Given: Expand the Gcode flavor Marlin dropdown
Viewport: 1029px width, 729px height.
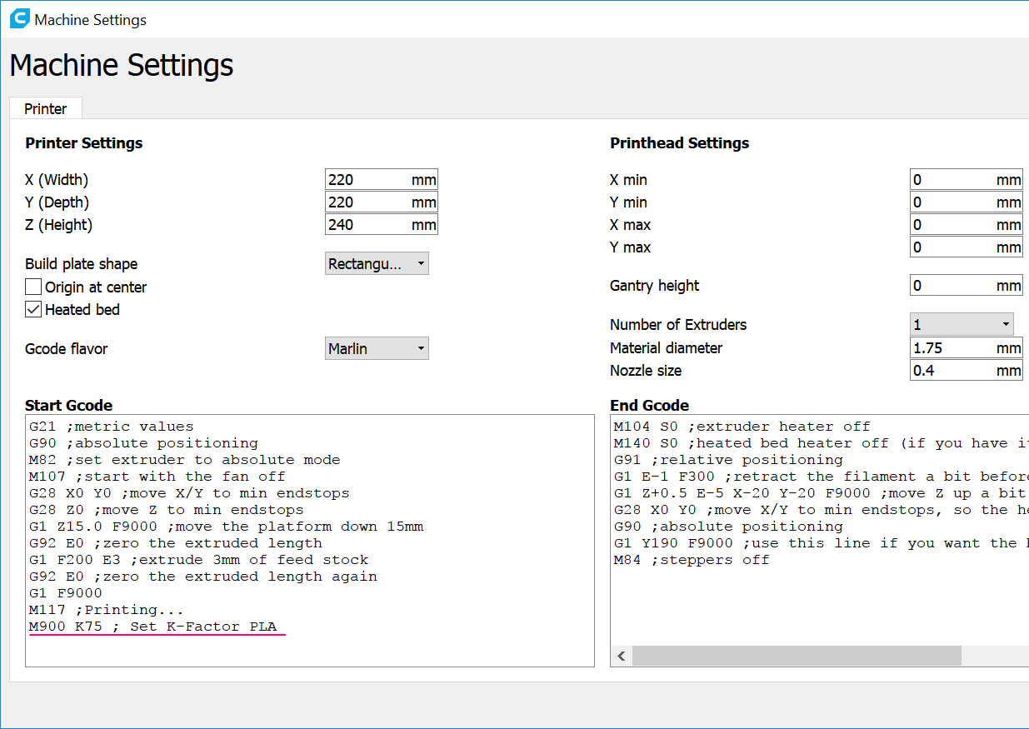Looking at the screenshot, I should point(377,348).
